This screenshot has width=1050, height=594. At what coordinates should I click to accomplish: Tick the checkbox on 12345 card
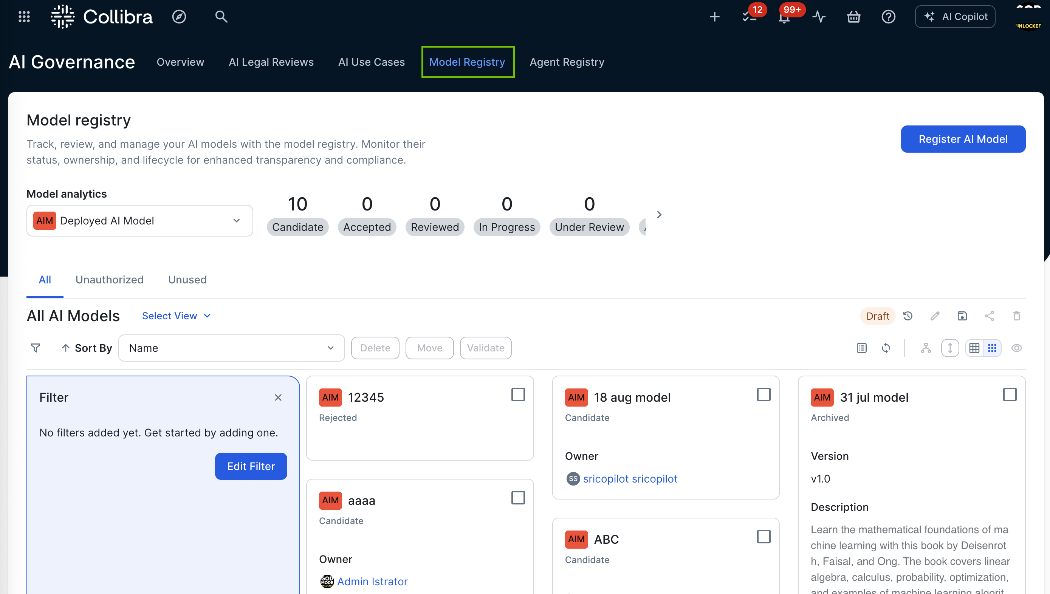[x=518, y=394]
